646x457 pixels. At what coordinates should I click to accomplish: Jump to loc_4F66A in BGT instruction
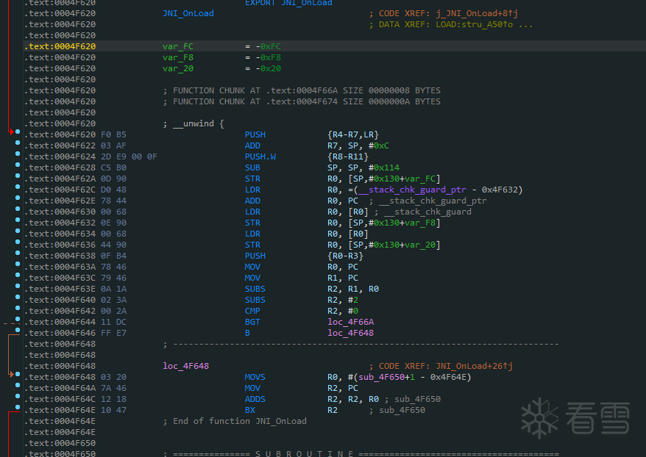coord(351,322)
